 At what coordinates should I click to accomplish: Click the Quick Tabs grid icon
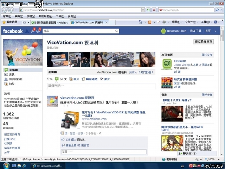24,23
